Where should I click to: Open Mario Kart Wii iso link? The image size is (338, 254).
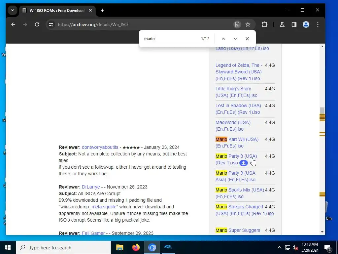coord(237,143)
